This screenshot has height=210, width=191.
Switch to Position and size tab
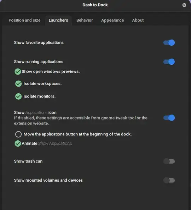click(24, 20)
